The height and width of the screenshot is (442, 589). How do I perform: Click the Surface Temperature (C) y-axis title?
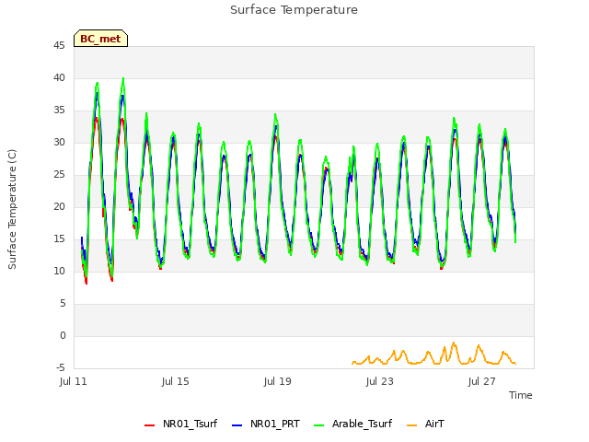[x=12, y=209]
